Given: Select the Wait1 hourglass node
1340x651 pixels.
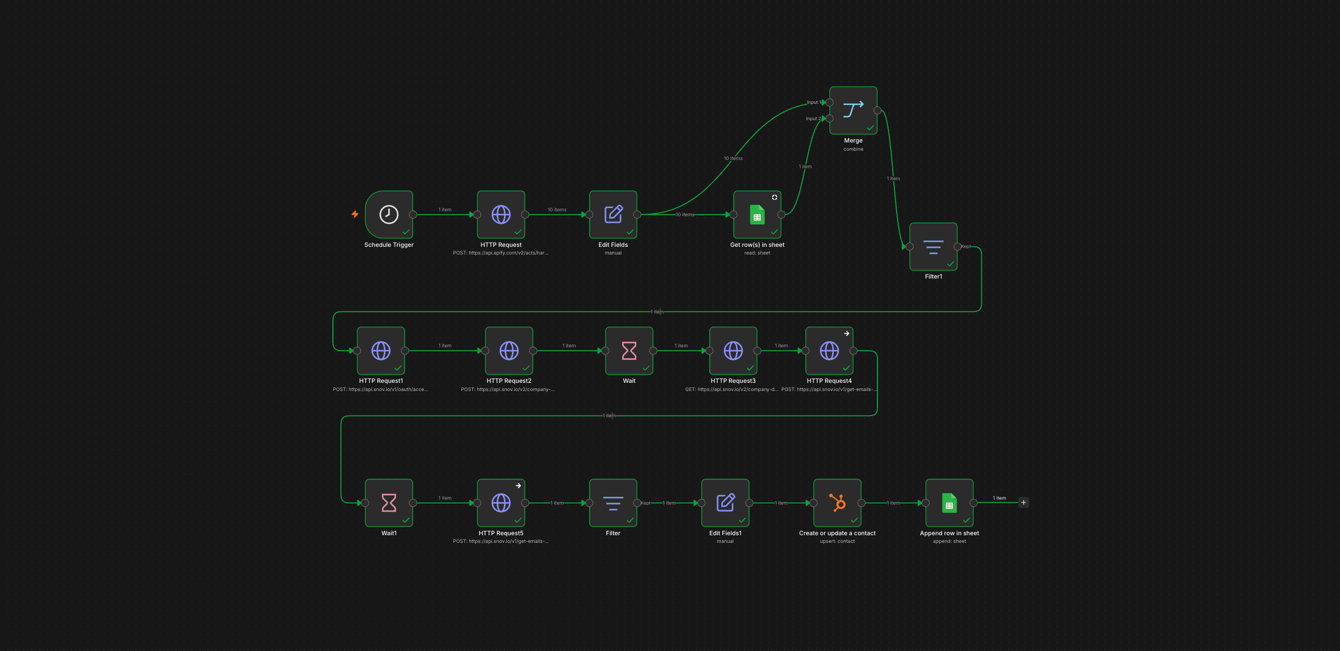Looking at the screenshot, I should coord(389,503).
